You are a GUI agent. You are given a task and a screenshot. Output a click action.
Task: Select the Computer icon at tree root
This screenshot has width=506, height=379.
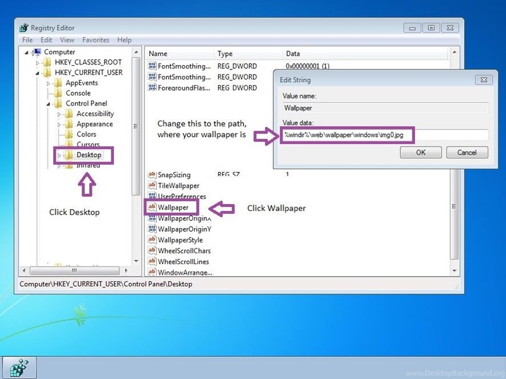pyautogui.click(x=37, y=52)
